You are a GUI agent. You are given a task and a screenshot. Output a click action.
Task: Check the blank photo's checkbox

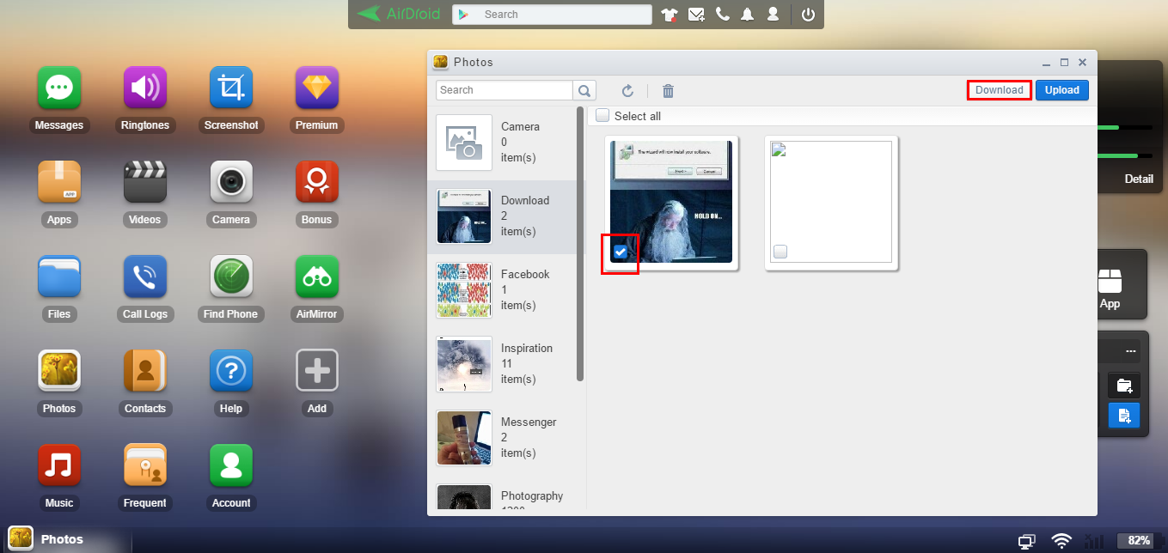[x=780, y=252]
